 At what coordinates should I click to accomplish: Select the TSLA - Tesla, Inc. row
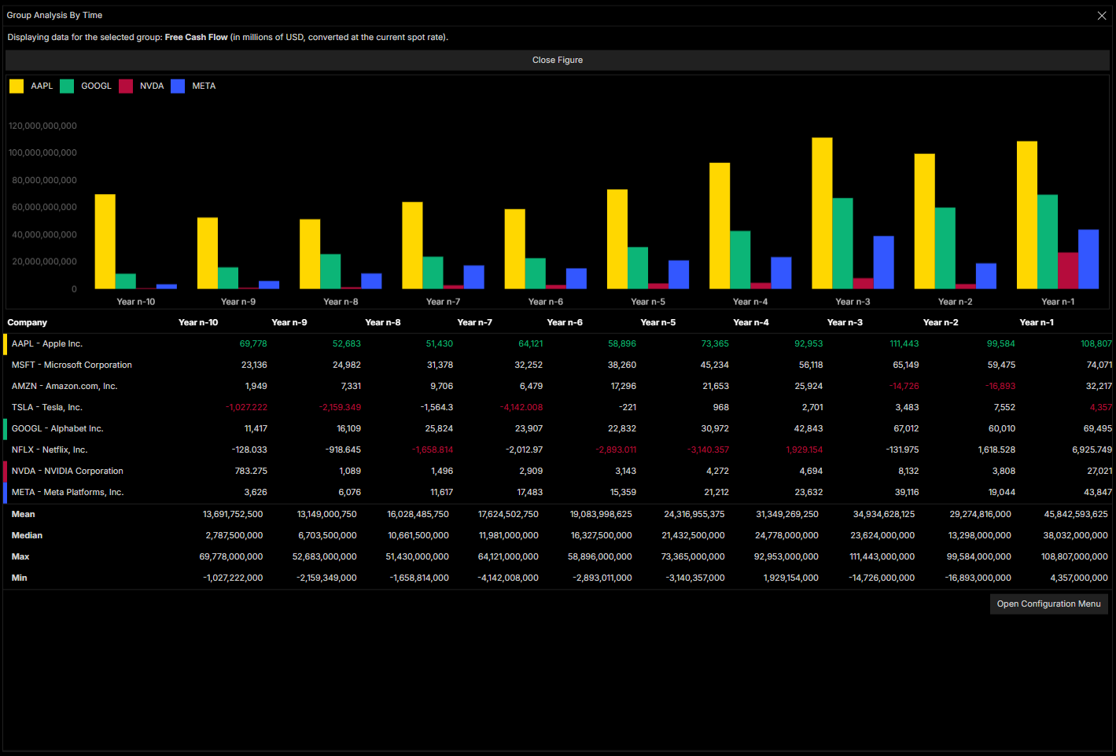[x=558, y=407]
